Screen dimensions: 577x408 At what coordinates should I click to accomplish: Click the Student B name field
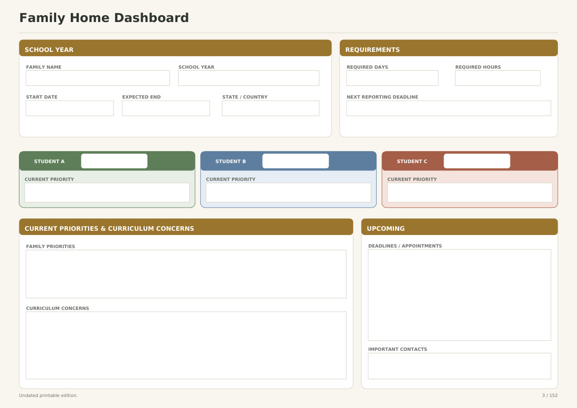295,161
